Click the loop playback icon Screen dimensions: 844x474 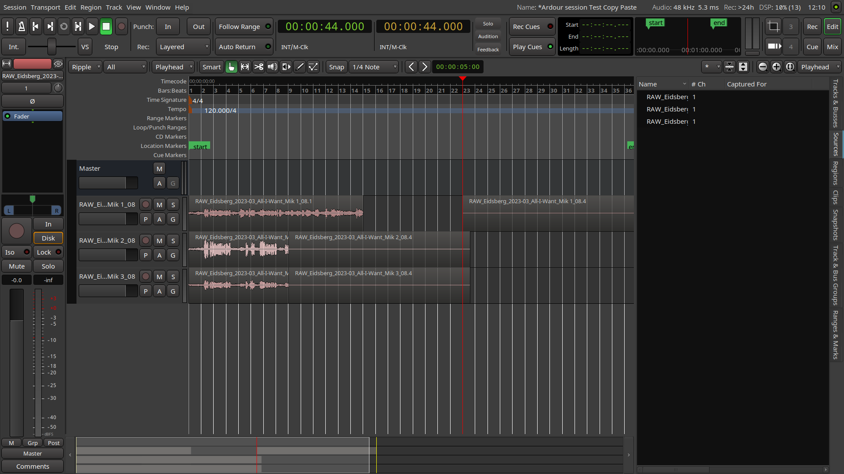(x=64, y=26)
